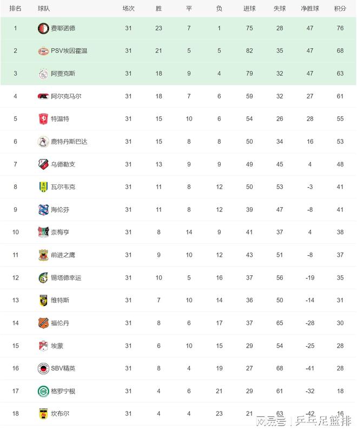The image size is (357, 431).
Task: Click the PSV埃因霍温 team logo
Action: (43, 51)
